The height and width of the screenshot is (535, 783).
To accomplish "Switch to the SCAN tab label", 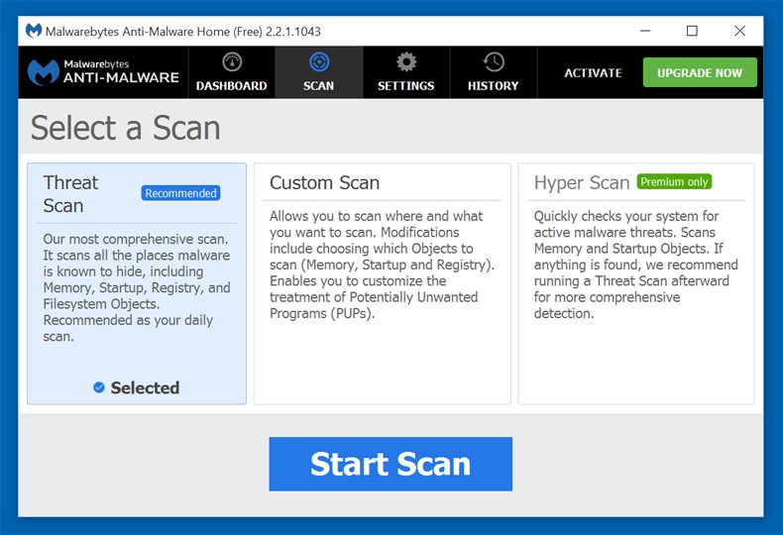I will point(318,86).
